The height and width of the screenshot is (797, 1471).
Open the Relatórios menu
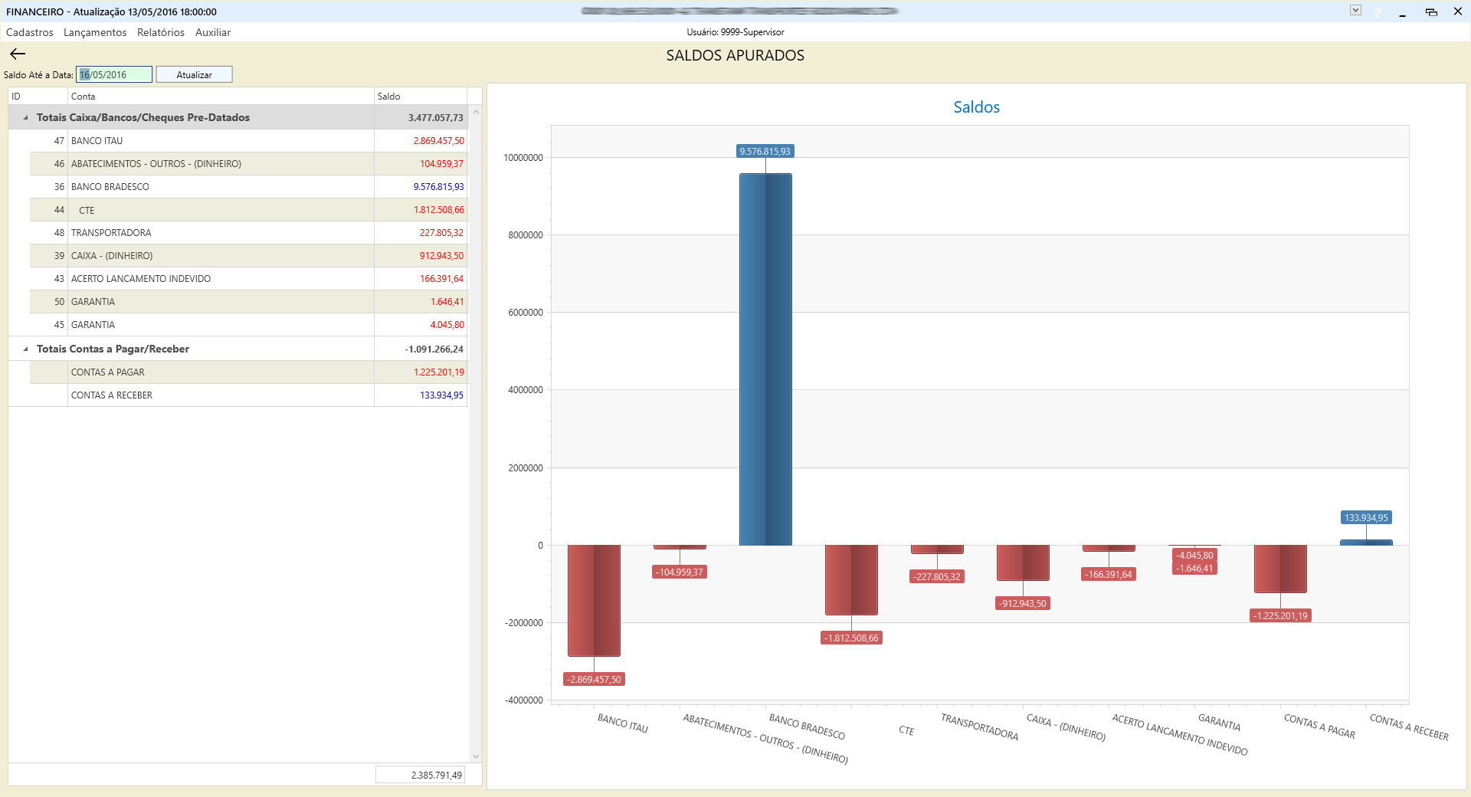[161, 32]
